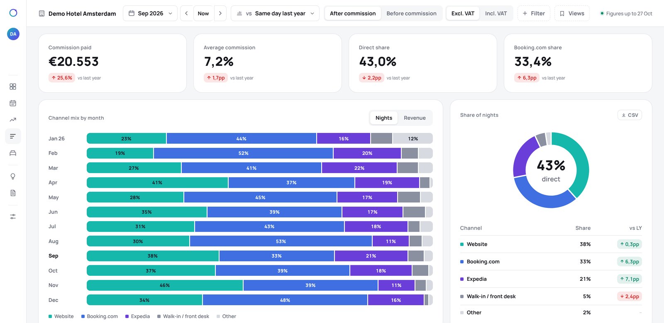Click the Walk-in / front desk table row label

pyautogui.click(x=491, y=296)
